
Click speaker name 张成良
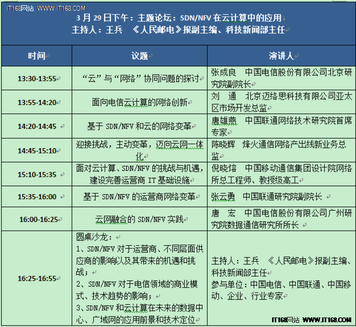[x=224, y=72]
